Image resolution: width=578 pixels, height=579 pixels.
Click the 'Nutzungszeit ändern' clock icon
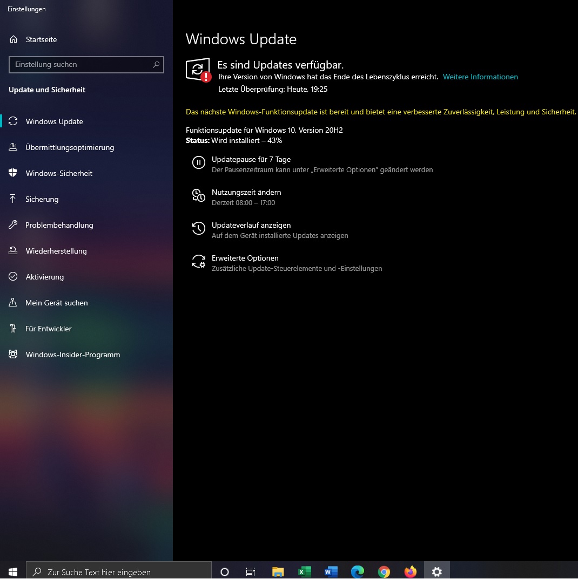199,196
